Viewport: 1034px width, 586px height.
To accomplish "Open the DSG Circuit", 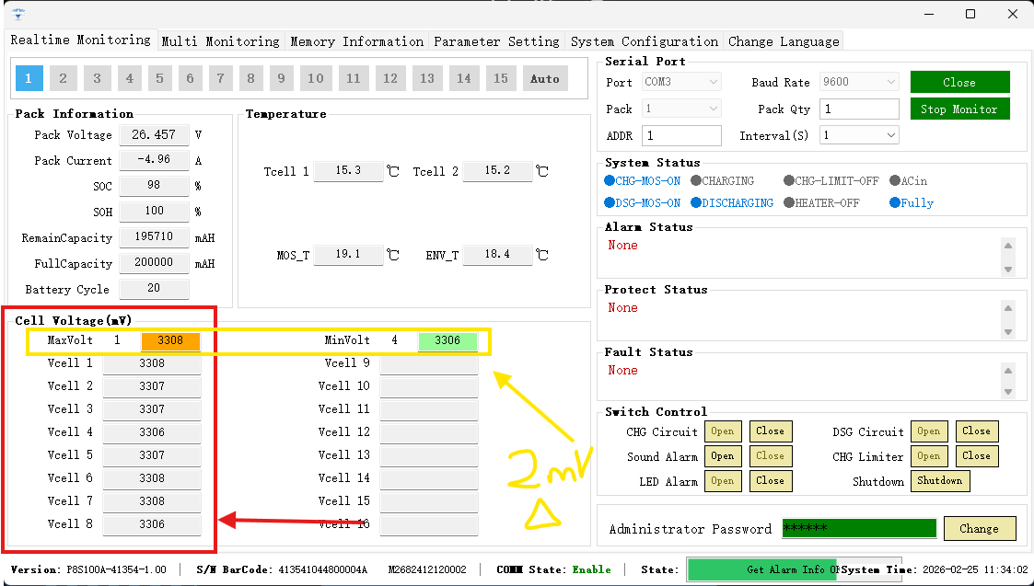I will [929, 431].
